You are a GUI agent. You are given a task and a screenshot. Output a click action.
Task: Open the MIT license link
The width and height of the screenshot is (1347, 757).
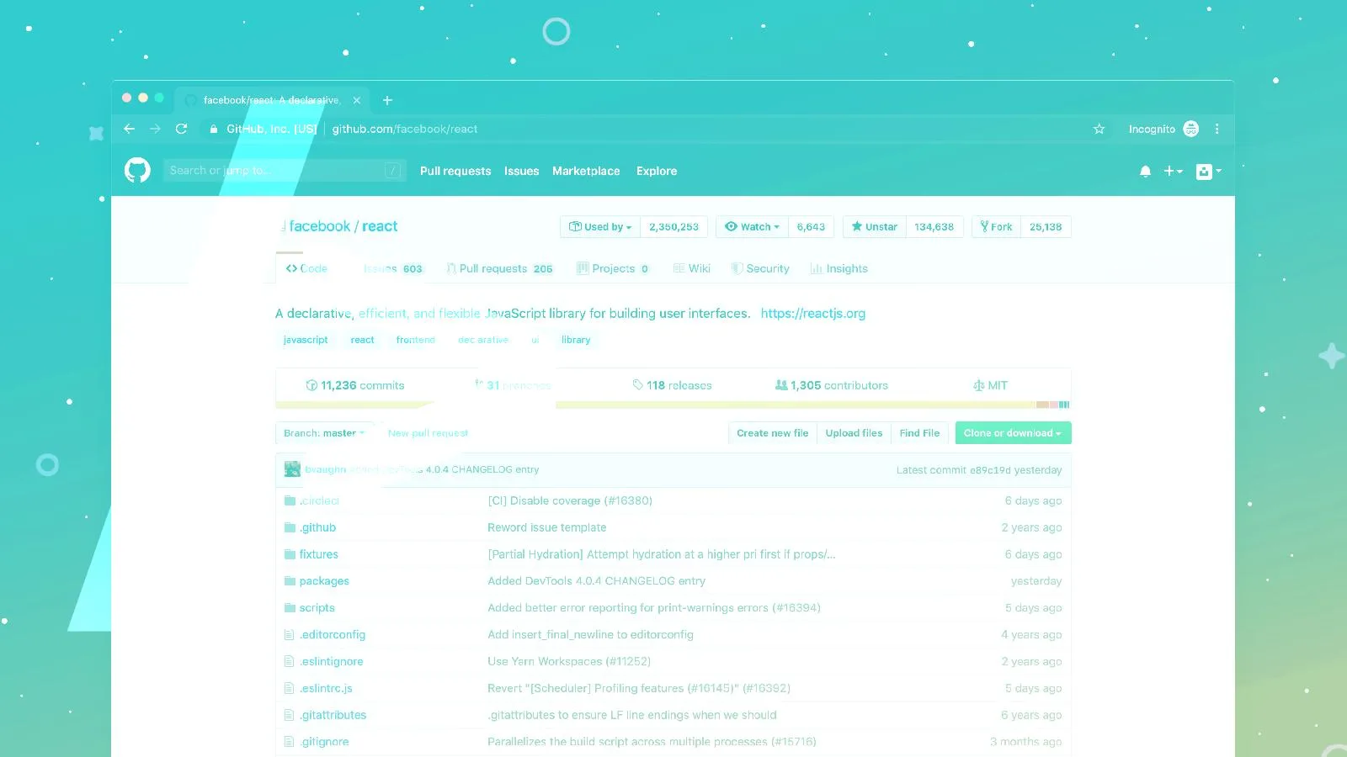coord(990,385)
